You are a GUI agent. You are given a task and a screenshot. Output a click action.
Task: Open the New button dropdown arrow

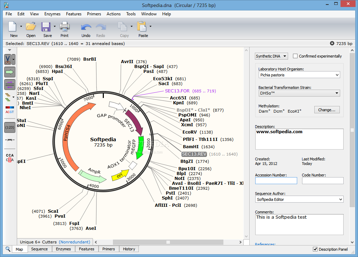pyautogui.click(x=21, y=27)
